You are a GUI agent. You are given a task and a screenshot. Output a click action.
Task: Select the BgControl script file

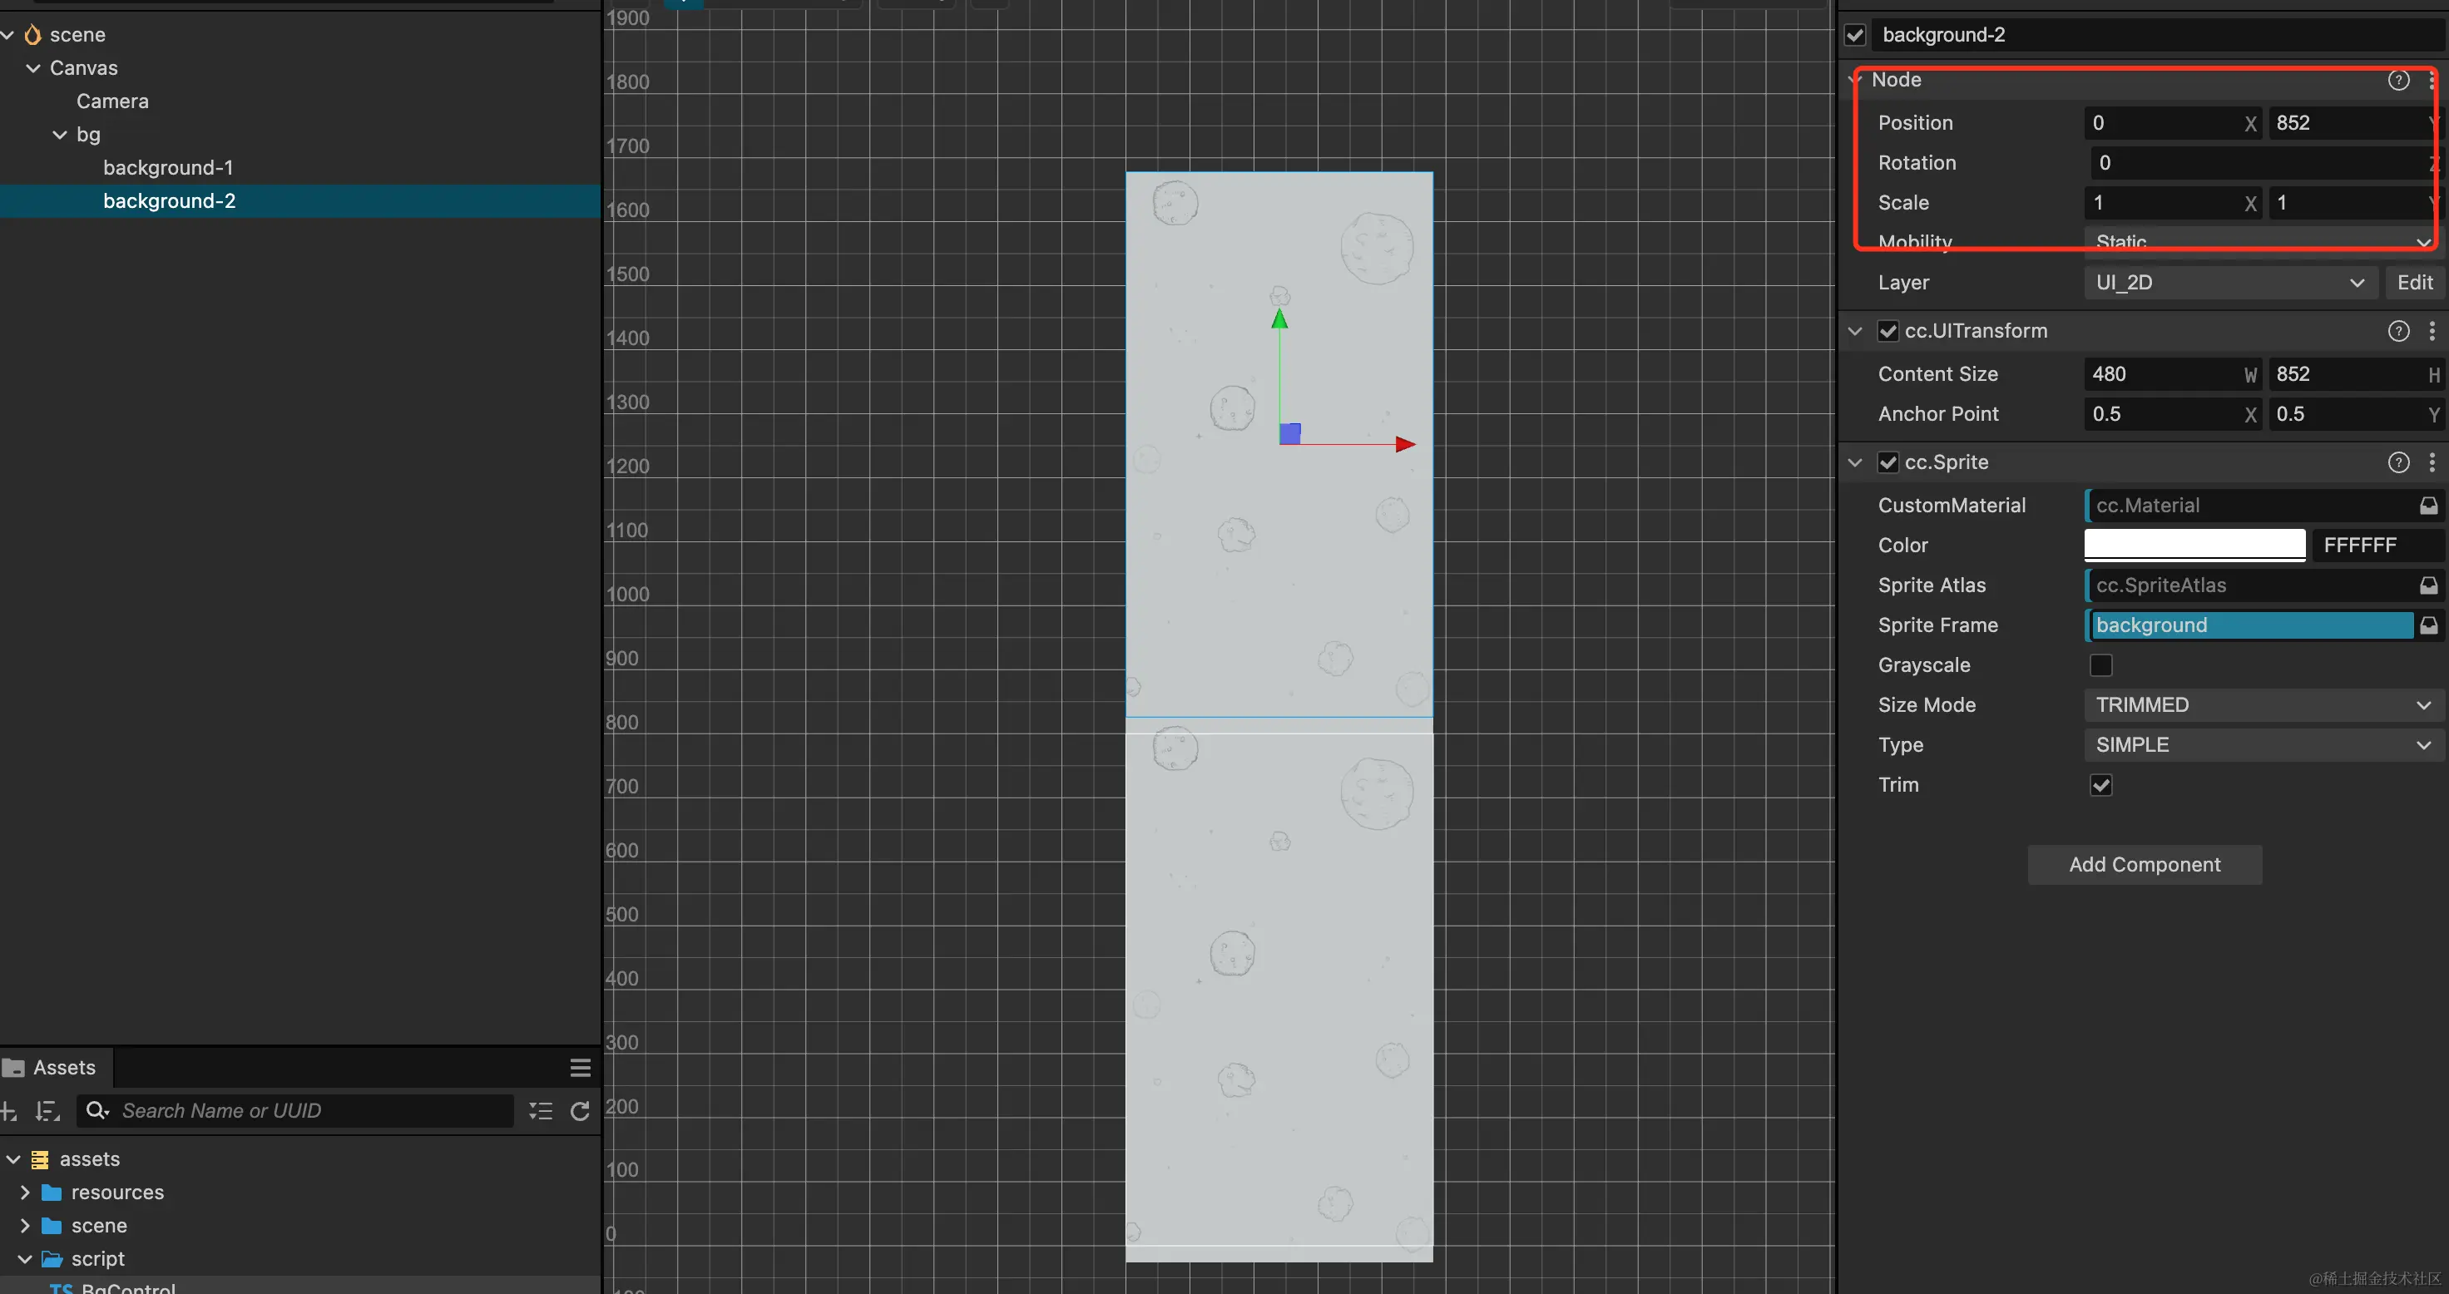128,1287
